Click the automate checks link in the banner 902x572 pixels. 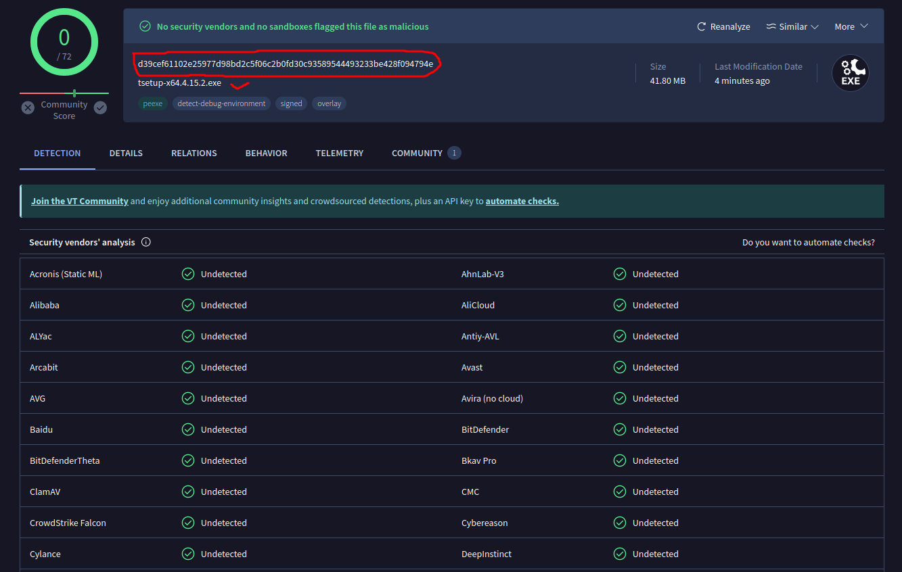click(522, 201)
